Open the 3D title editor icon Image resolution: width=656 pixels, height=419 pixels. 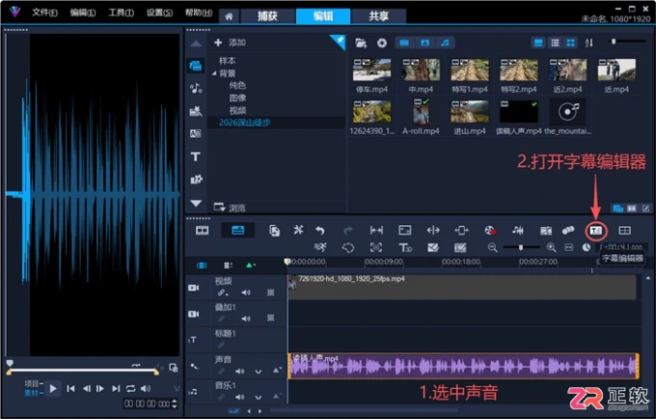[404, 248]
